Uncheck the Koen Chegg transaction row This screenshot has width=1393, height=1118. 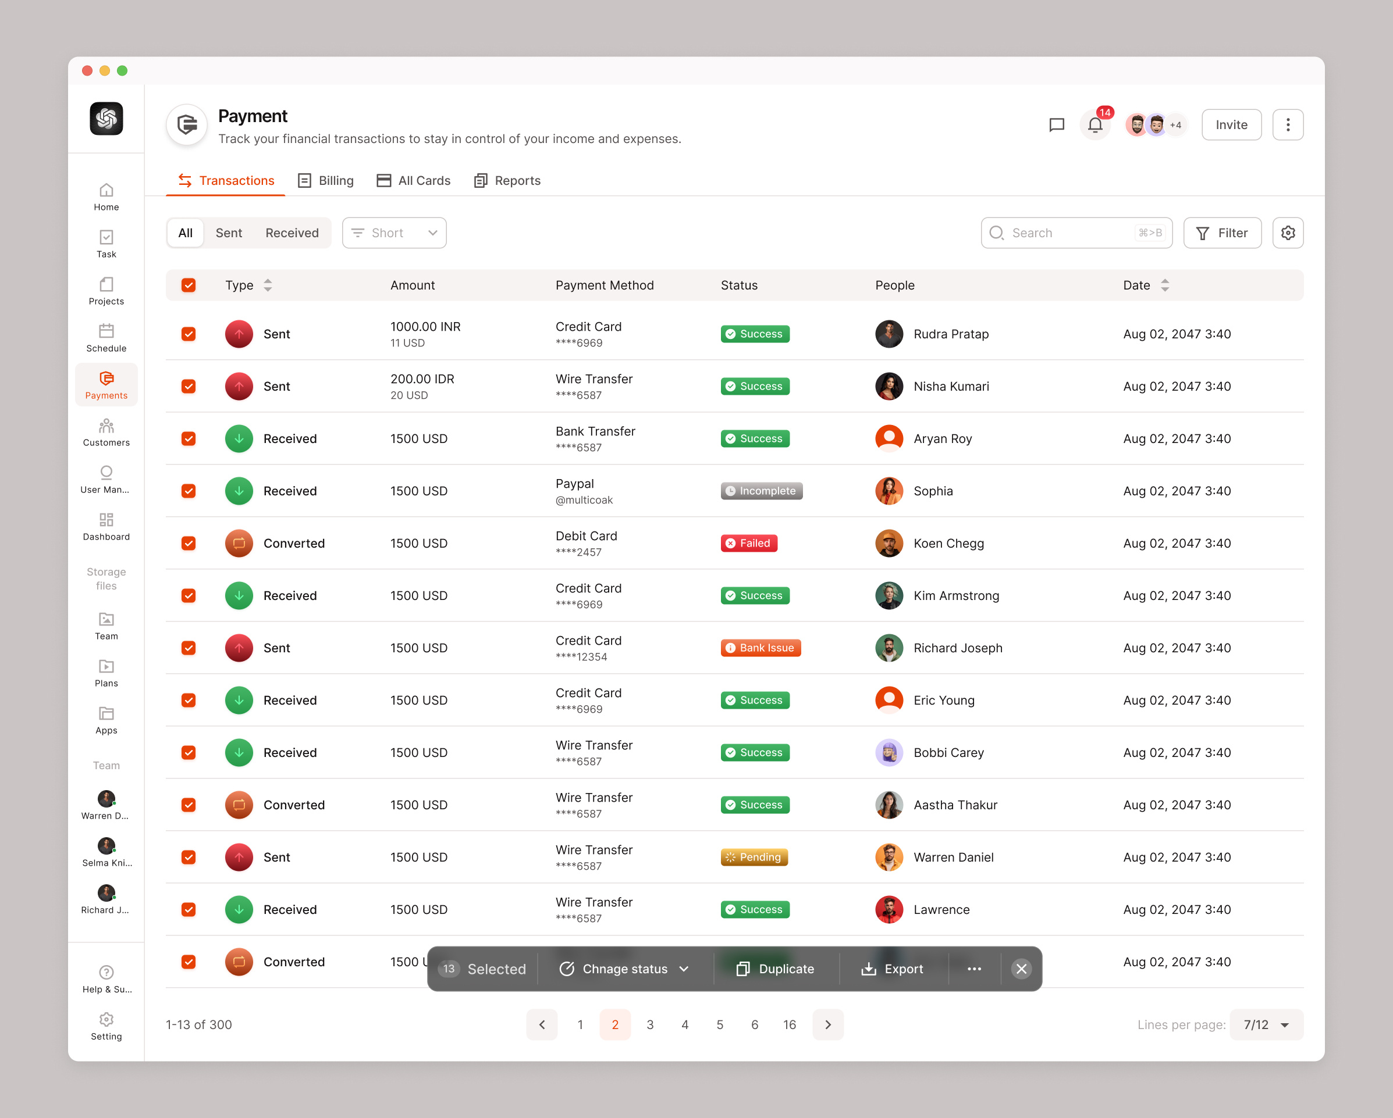(188, 543)
